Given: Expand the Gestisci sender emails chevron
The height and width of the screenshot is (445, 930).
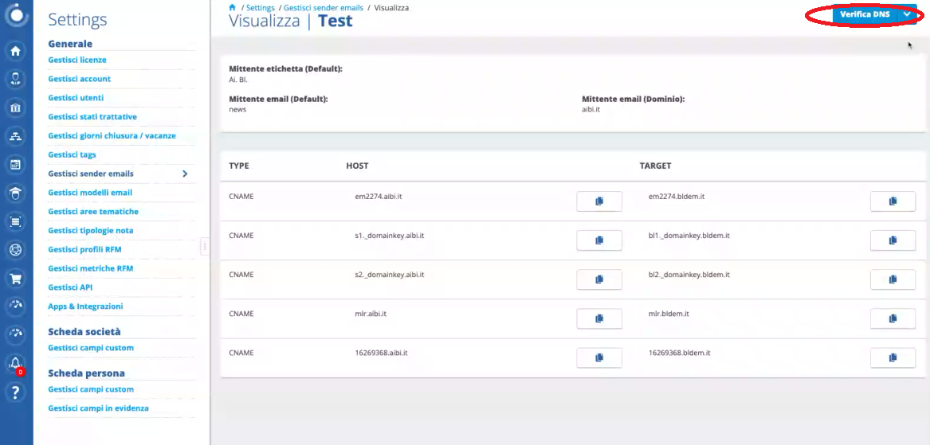Looking at the screenshot, I should tap(185, 174).
